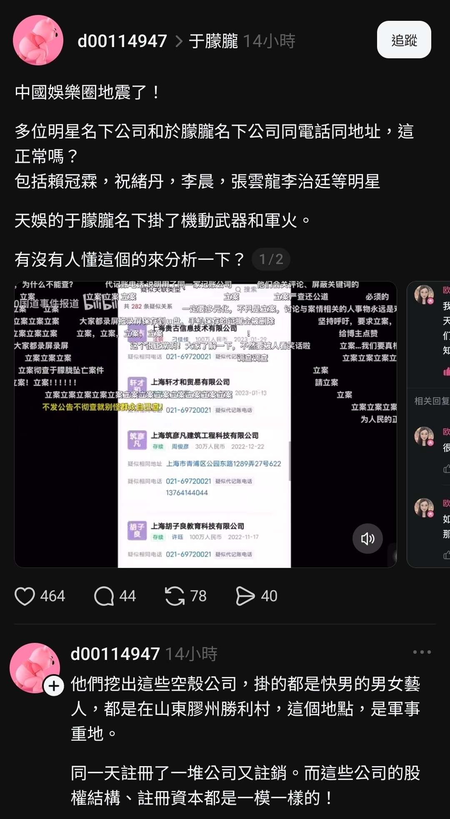
Task: Share the post with paper plane icon
Action: 245,596
